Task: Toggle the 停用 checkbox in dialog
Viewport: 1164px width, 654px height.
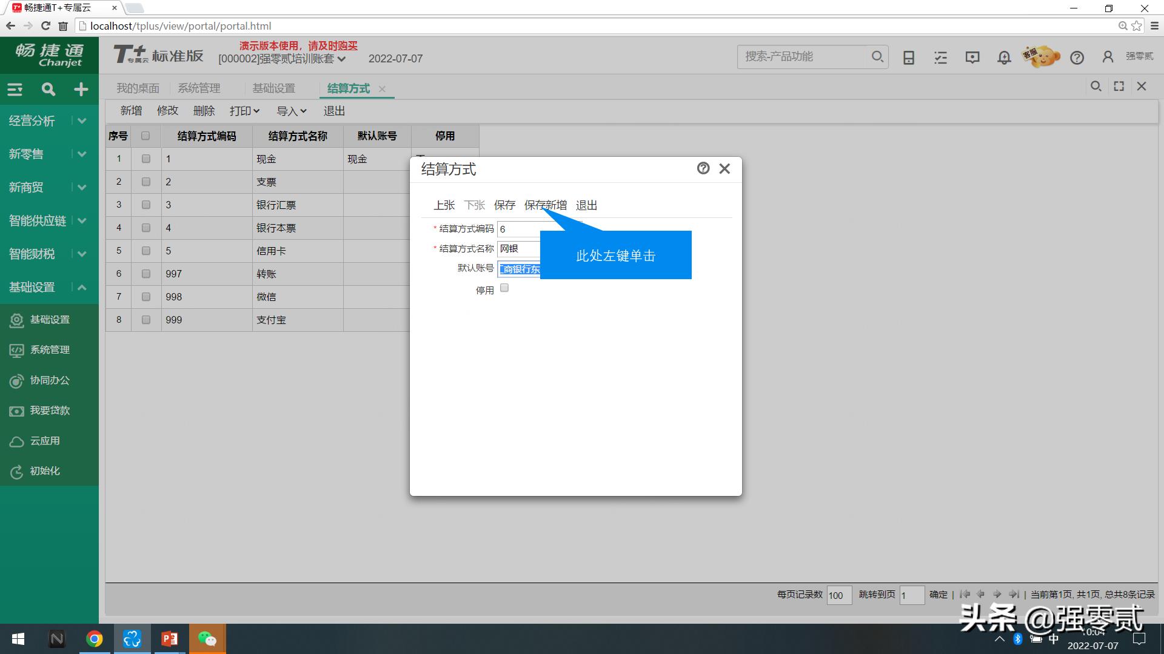Action: point(504,288)
